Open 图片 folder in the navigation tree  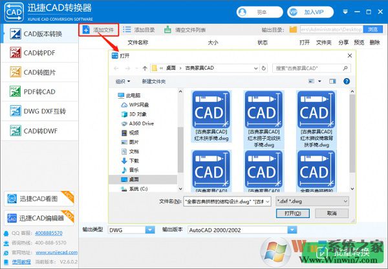131,142
